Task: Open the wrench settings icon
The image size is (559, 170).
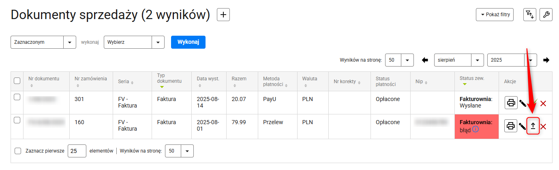Action: [x=546, y=15]
